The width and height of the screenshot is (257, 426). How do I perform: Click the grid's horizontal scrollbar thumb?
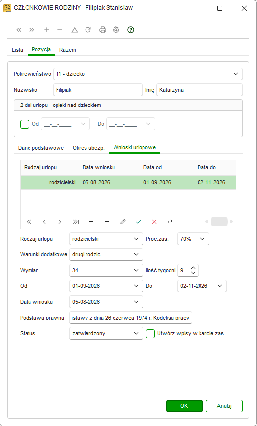(219, 222)
